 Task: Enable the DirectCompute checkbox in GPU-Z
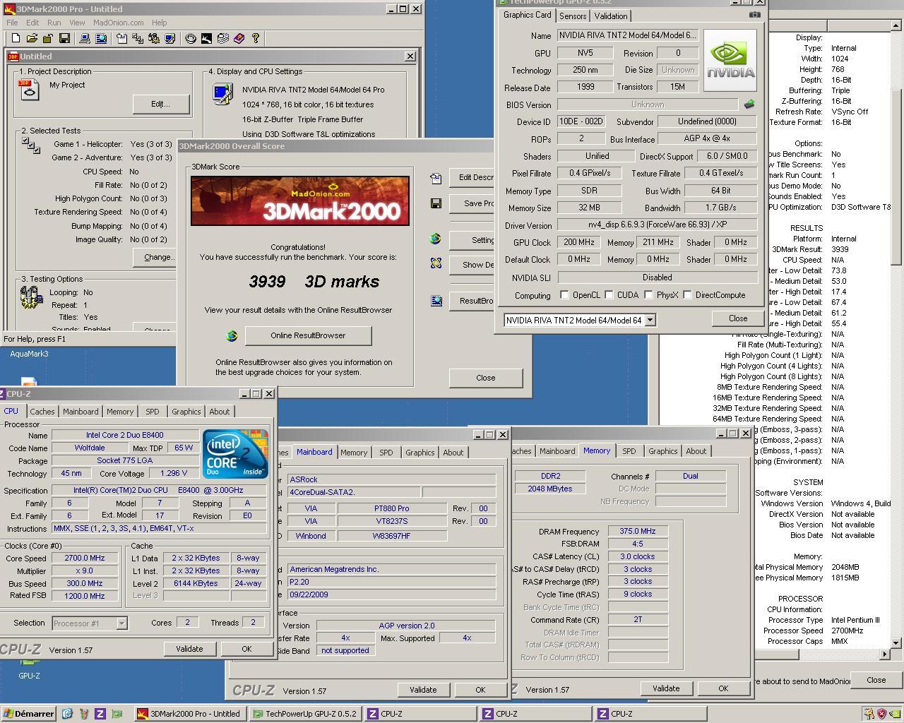tap(687, 295)
